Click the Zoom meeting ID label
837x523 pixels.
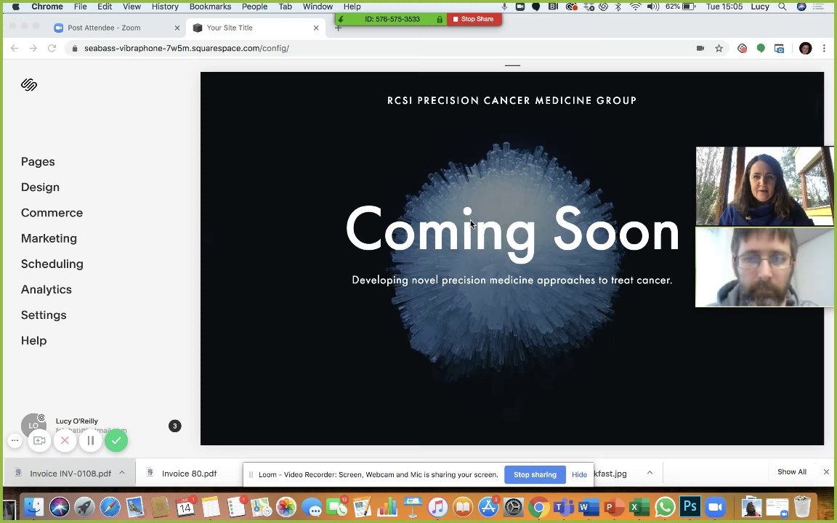[392, 19]
